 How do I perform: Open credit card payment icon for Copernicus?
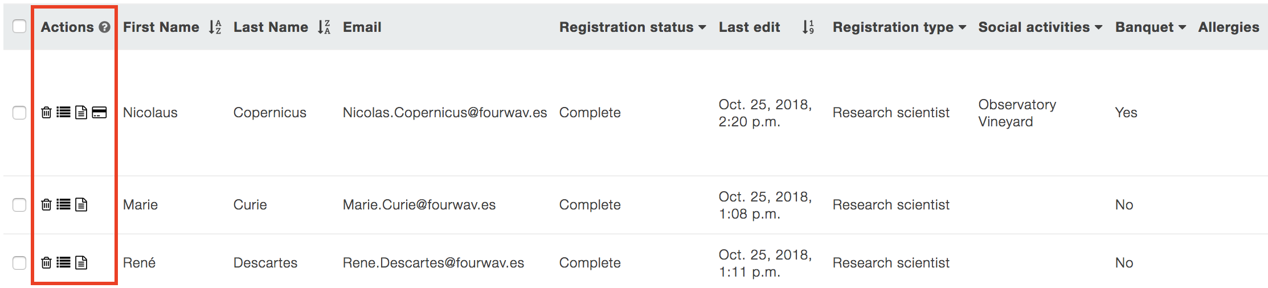[99, 113]
